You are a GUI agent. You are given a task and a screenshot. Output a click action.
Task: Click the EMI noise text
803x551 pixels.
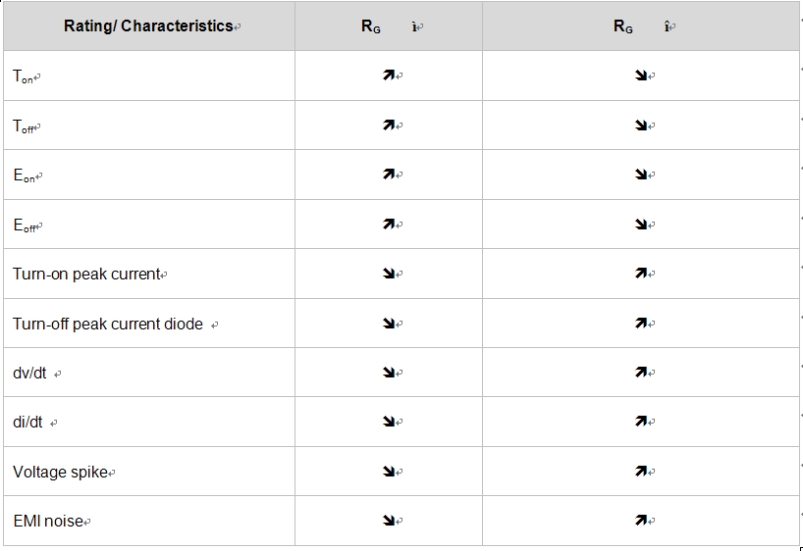pyautogui.click(x=48, y=521)
